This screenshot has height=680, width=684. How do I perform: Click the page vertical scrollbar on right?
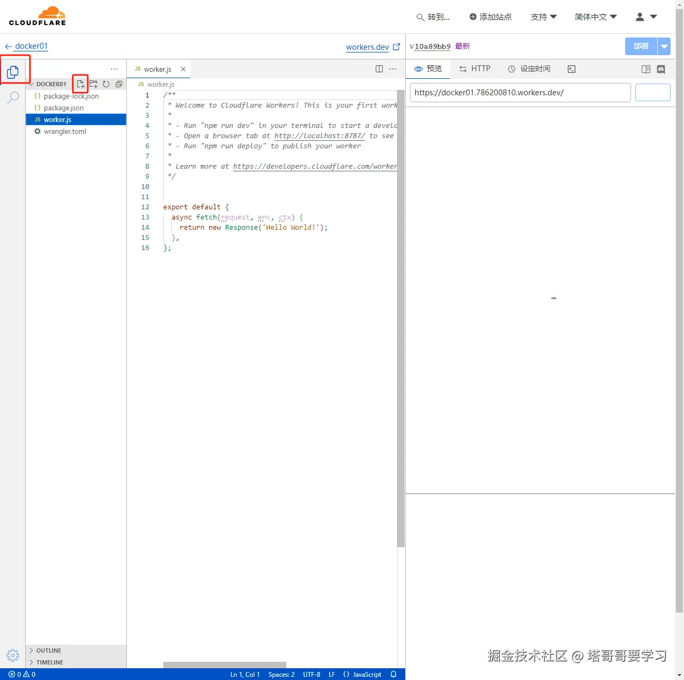(679, 311)
